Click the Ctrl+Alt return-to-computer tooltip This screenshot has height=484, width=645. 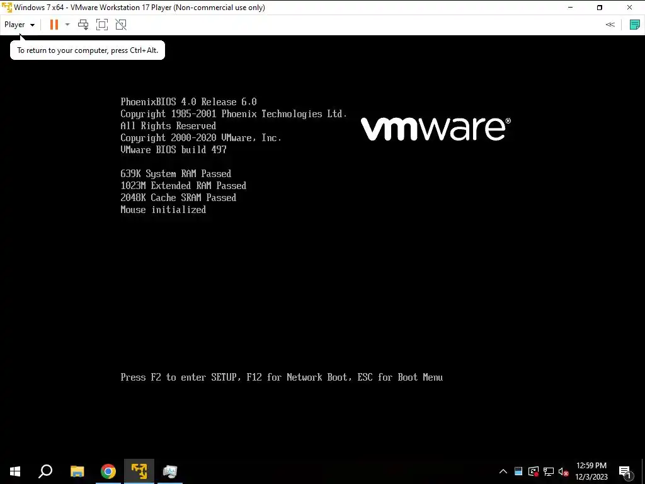tap(87, 50)
